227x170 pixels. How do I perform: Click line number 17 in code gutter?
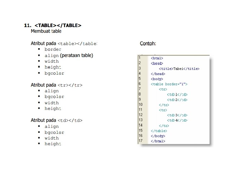(x=140, y=141)
